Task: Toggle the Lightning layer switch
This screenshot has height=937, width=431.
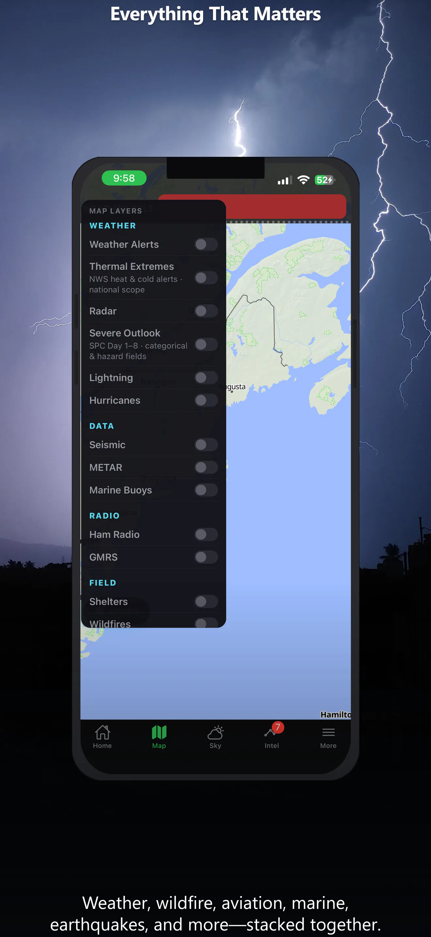Action: (206, 378)
